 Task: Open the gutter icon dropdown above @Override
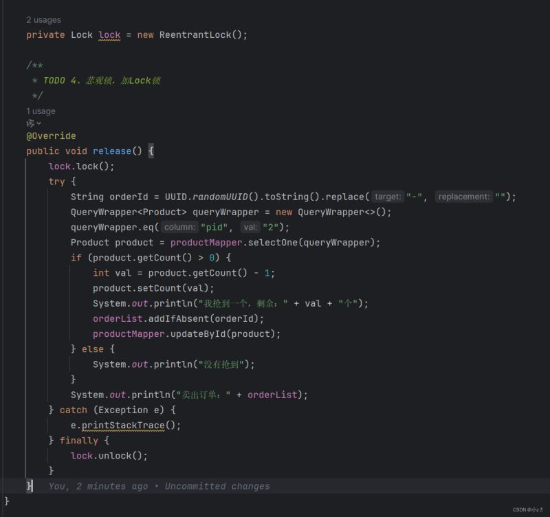(x=34, y=123)
